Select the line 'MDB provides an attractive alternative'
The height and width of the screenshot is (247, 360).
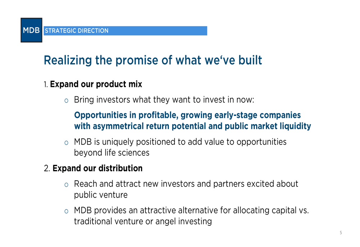coord(191,211)
